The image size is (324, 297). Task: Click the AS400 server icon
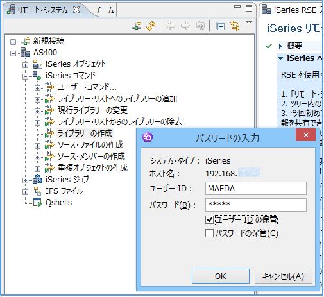[x=25, y=53]
